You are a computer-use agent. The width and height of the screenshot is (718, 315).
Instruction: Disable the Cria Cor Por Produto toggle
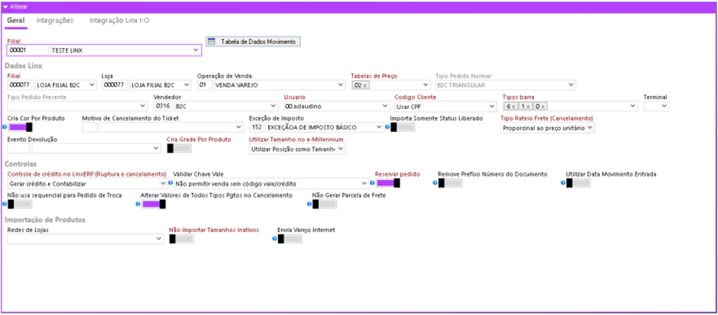coord(20,127)
